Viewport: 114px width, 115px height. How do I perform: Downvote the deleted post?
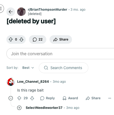click(x=21, y=39)
